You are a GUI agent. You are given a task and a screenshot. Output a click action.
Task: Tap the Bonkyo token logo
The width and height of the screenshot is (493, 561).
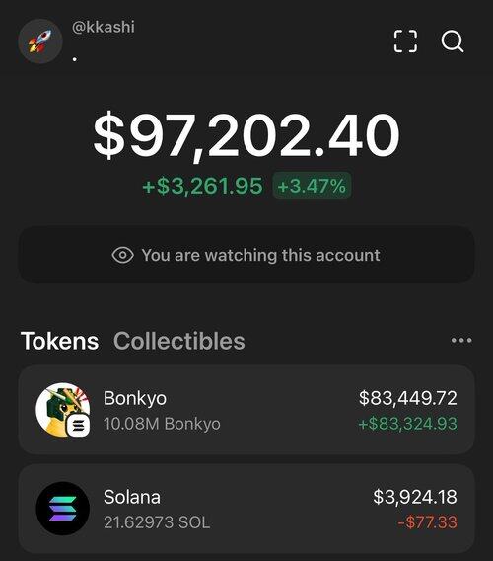pyautogui.click(x=63, y=410)
